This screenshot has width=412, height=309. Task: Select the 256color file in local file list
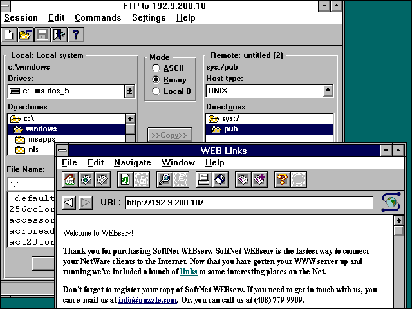coord(32,209)
